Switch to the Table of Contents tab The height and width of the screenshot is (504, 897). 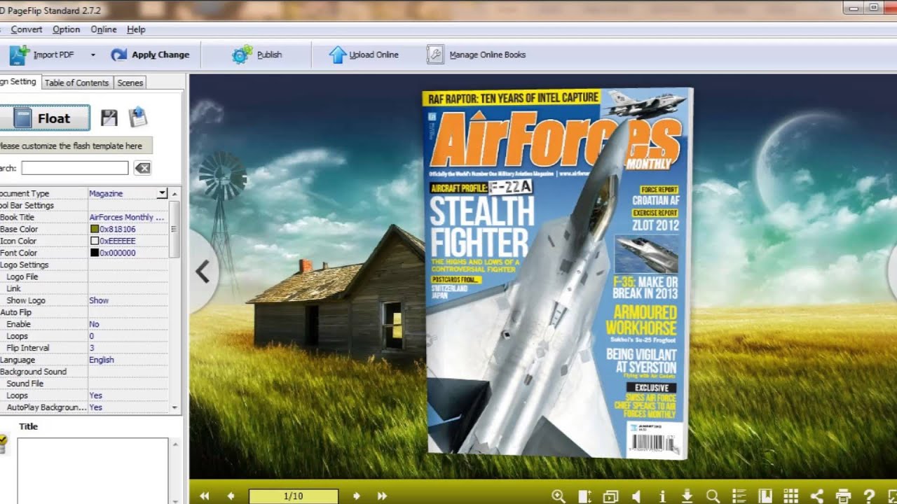click(76, 83)
